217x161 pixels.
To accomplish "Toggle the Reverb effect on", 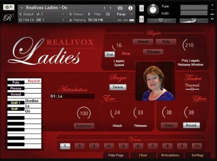I will [191, 125].
